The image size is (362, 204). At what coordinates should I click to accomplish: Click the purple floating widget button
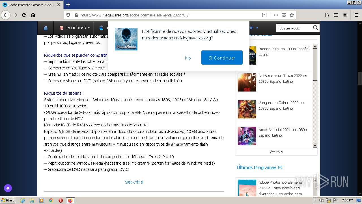[x=8, y=188]
